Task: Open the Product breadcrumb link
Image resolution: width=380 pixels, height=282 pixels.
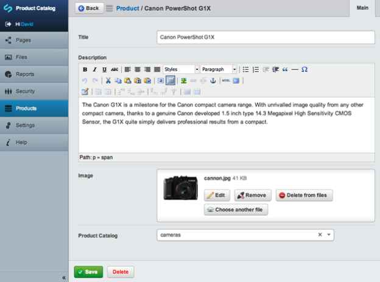Action: pos(128,9)
